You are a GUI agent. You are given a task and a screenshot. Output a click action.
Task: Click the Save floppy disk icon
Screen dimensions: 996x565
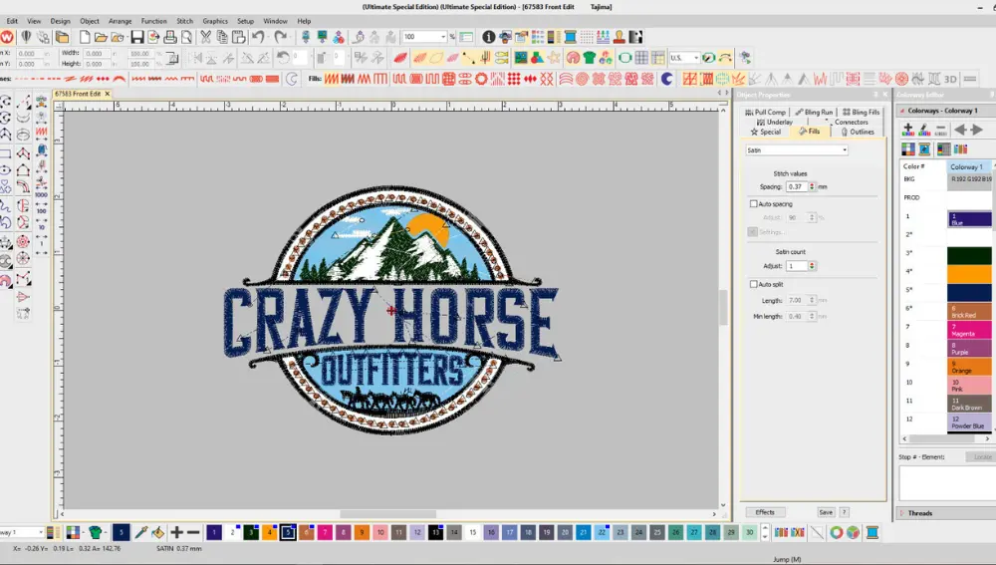coord(137,38)
